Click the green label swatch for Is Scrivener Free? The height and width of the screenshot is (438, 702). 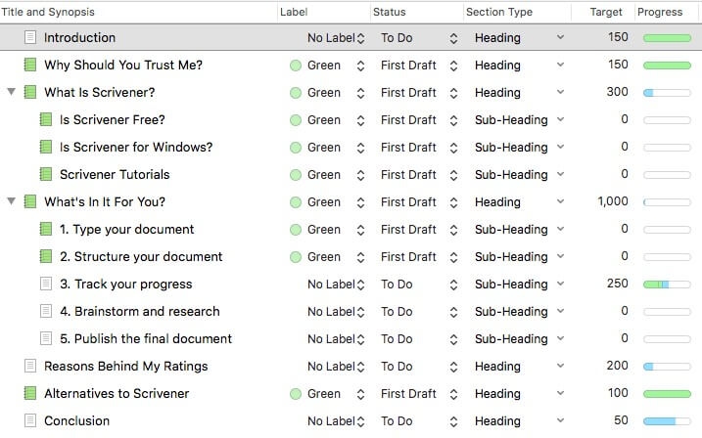point(296,120)
